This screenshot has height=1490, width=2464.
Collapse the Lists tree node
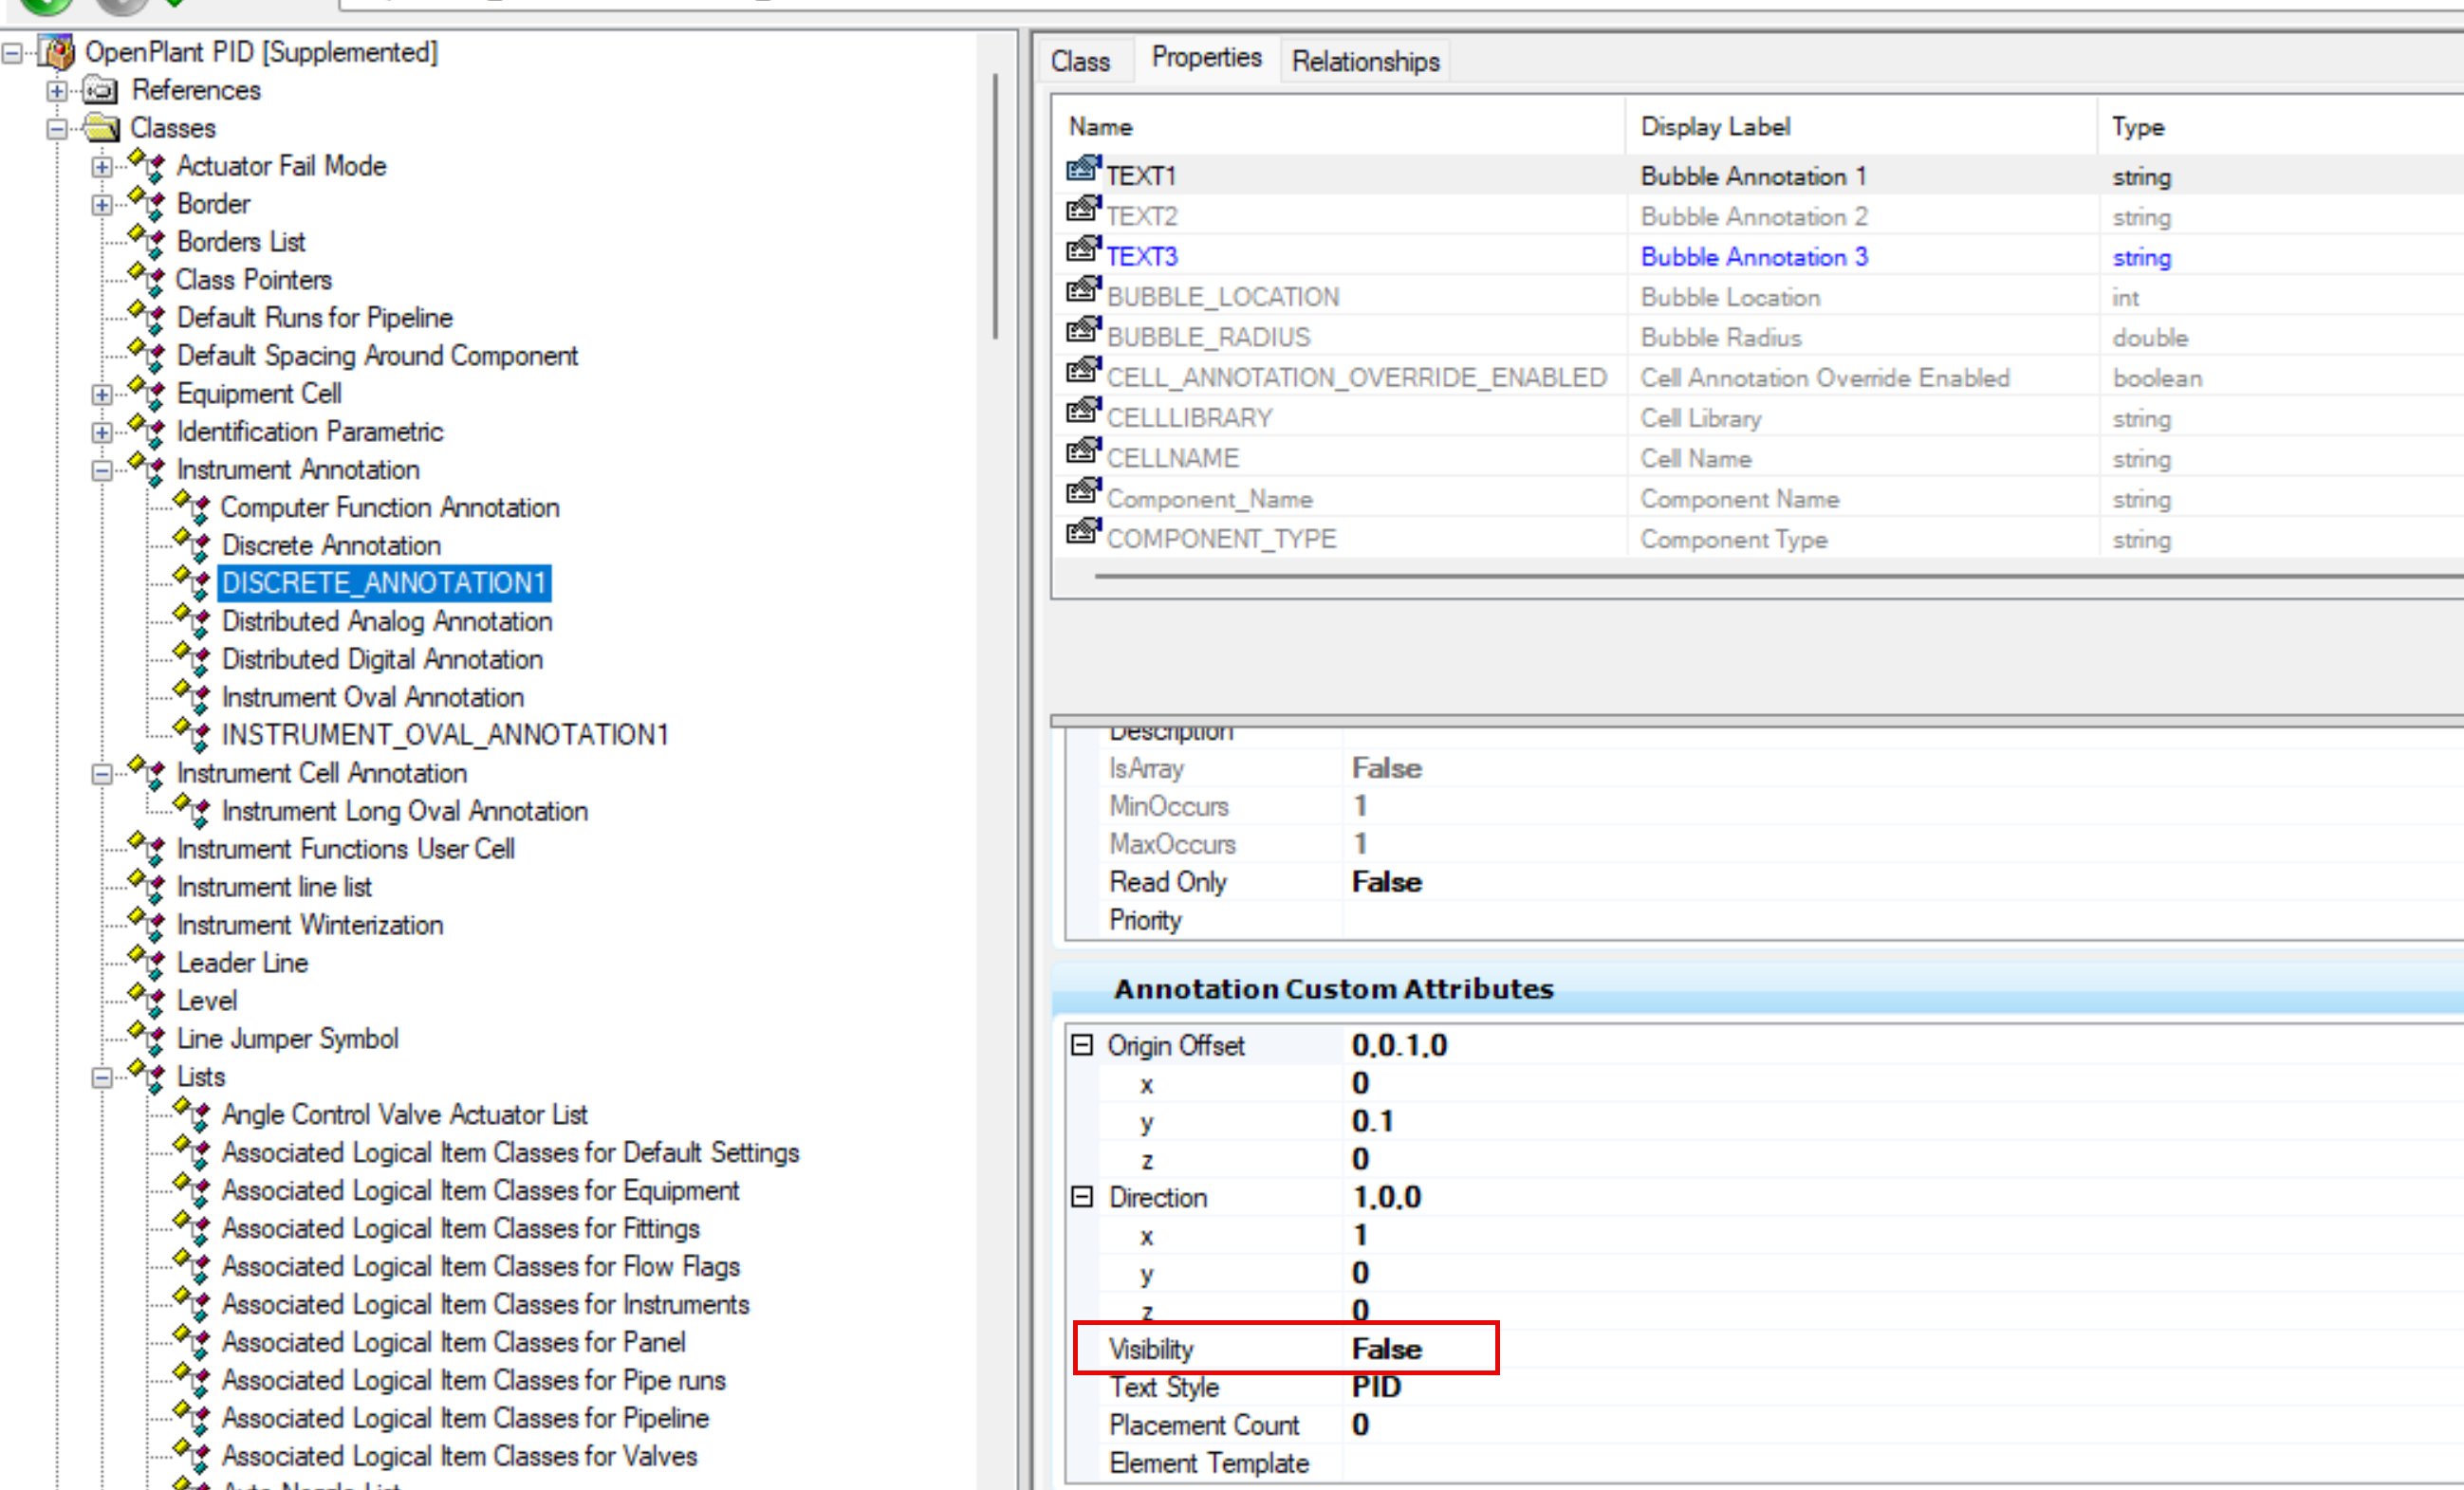[101, 1077]
